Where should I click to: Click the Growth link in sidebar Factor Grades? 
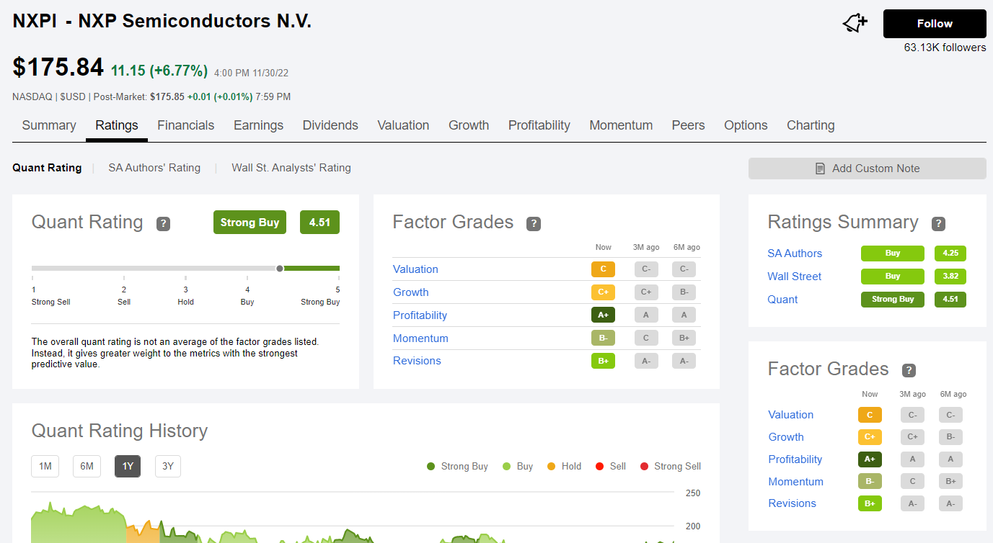(786, 437)
